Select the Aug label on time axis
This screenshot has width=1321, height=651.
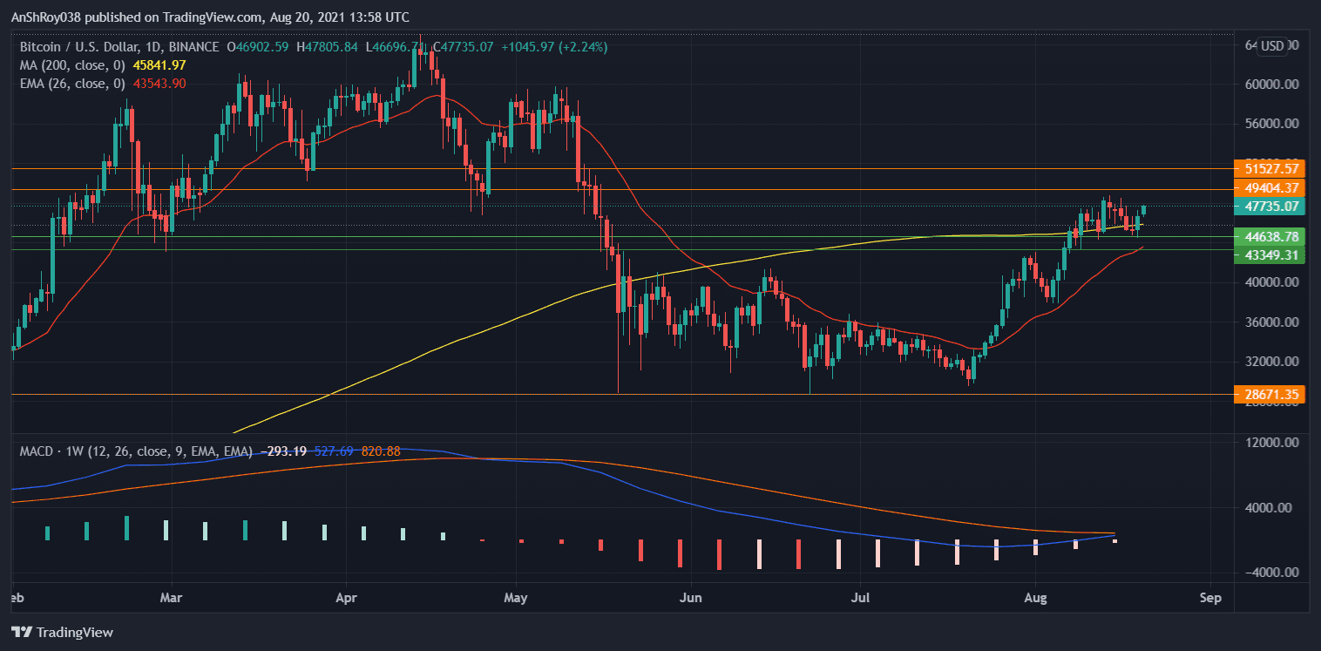(x=1035, y=599)
